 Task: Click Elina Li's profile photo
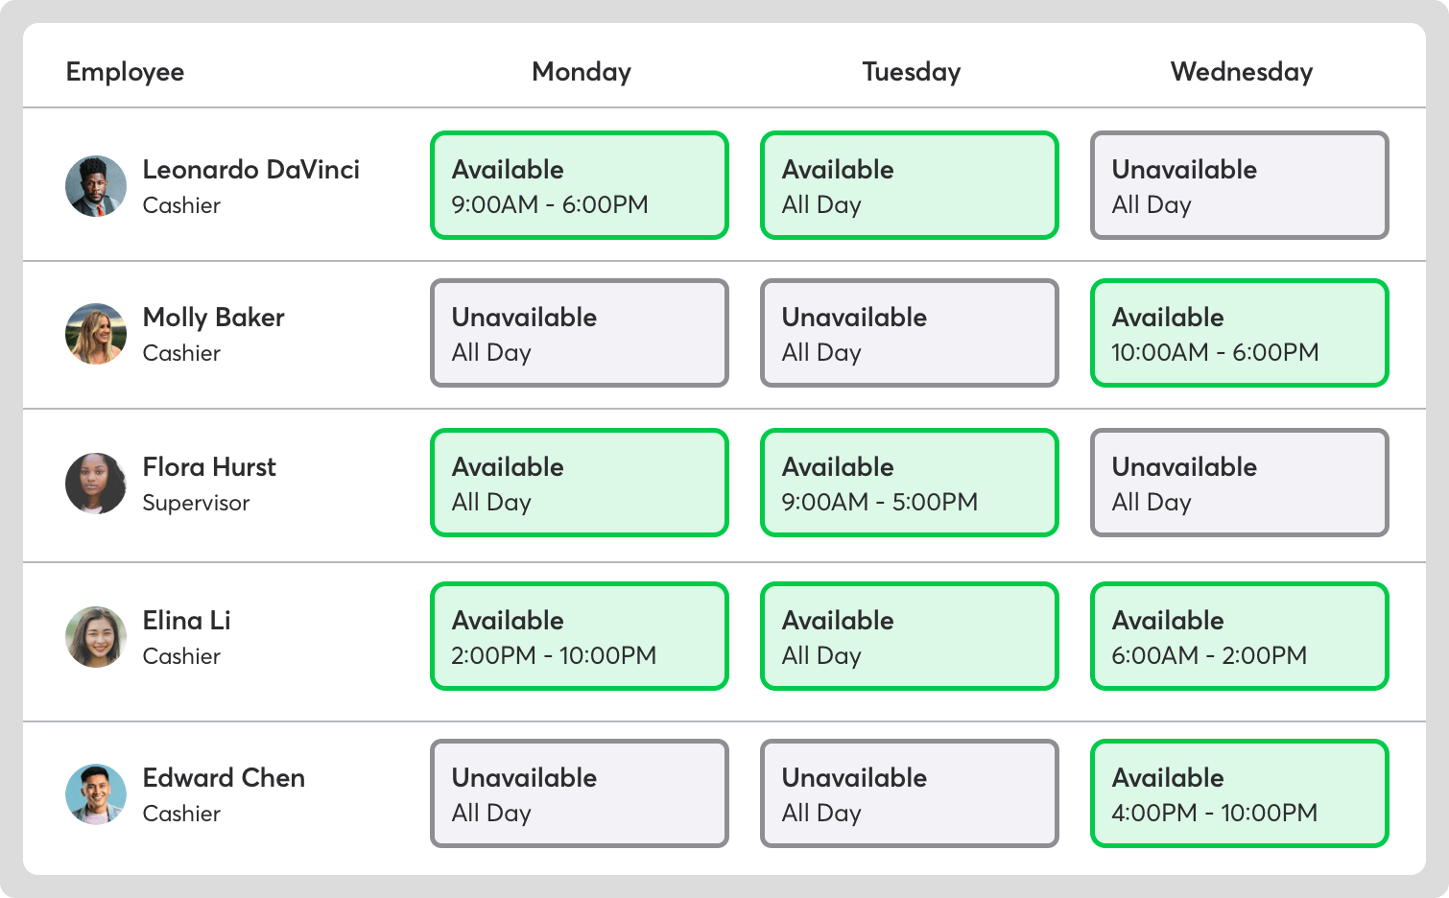[96, 637]
